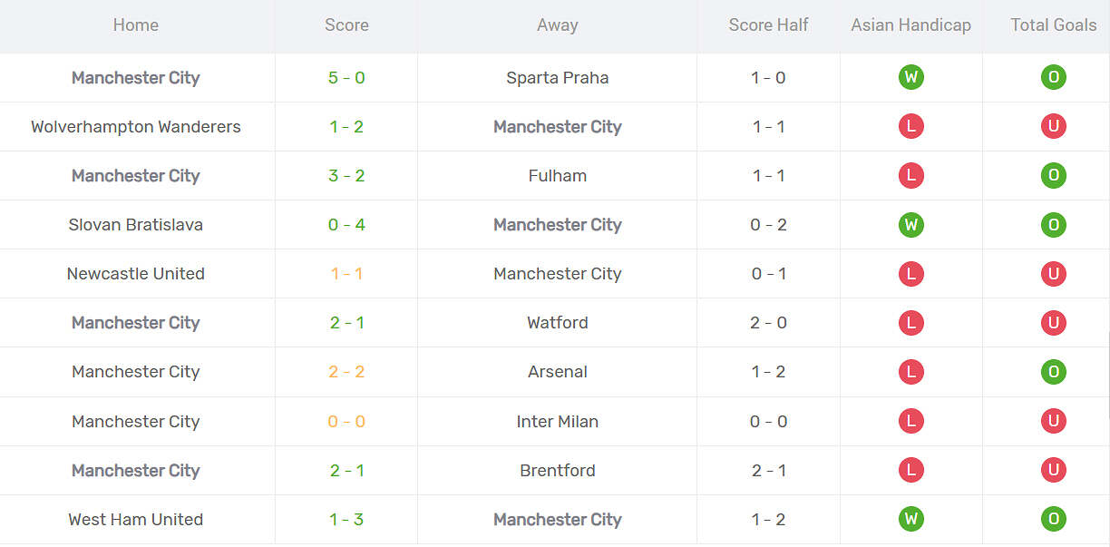This screenshot has height=547, width=1110.
Task: Click the U total goals badge in Brentford row
Action: [1053, 471]
